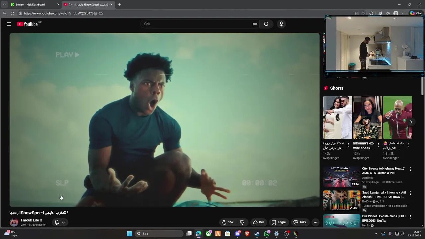Open the media control music note icon
Image resolution: width=425 pixels, height=239 pixels.
pyautogui.click(x=380, y=13)
